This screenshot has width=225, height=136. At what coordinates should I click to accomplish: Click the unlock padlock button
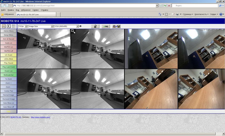[x=95, y=26]
